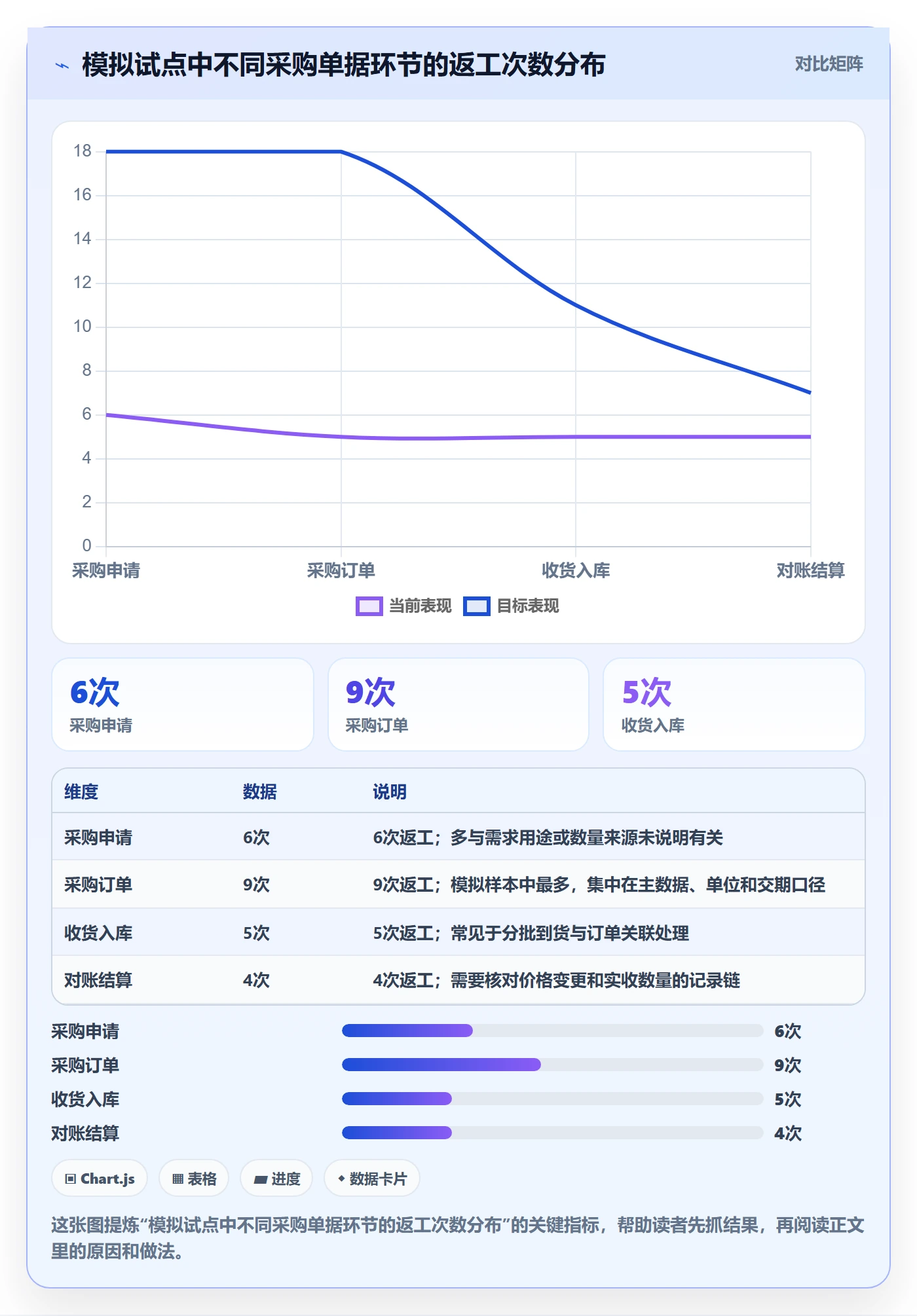917x1316 pixels.
Task: Select the 表格 tag chip
Action: (x=194, y=1179)
